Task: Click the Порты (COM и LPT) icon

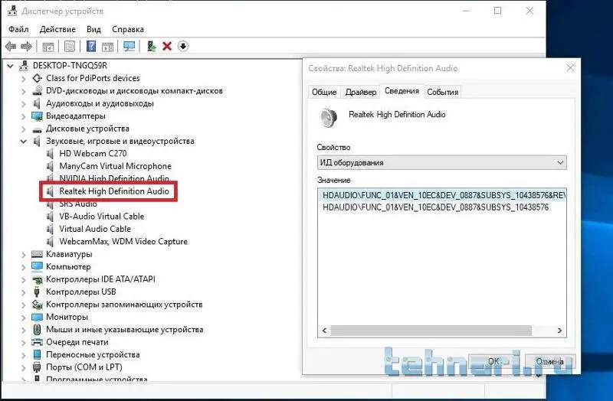Action: 37,367
